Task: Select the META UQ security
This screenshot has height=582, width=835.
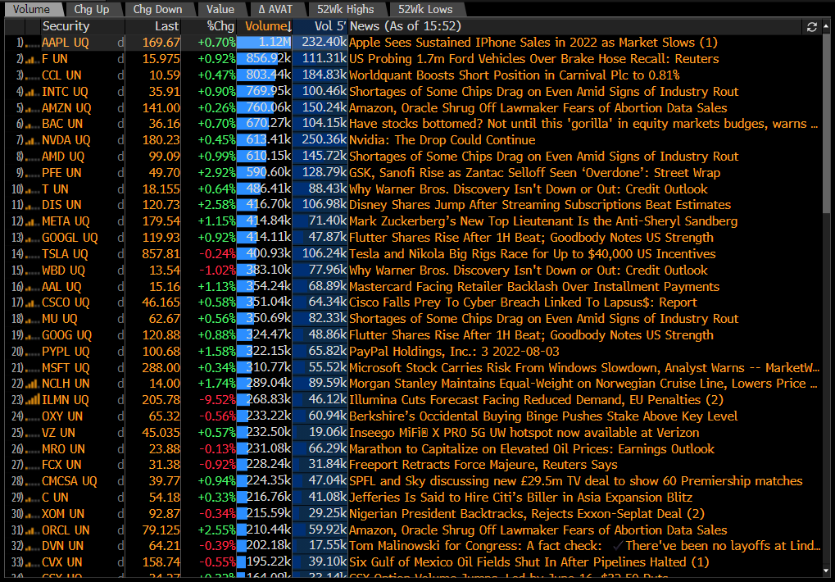Action: 66,221
